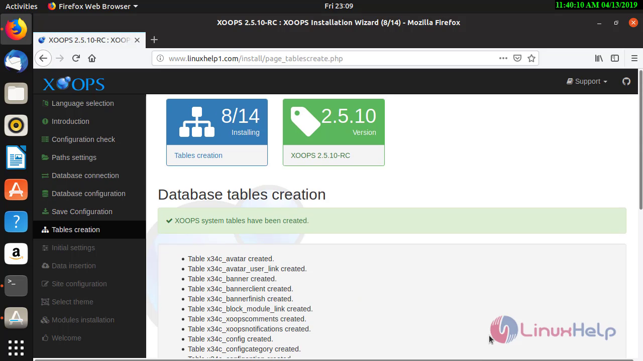Reload the current page
Image resolution: width=643 pixels, height=361 pixels.
[x=76, y=58]
